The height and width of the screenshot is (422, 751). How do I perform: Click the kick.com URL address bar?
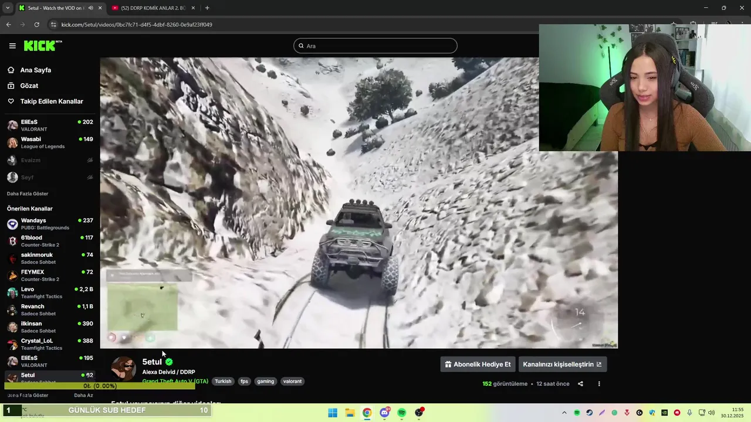(x=137, y=25)
